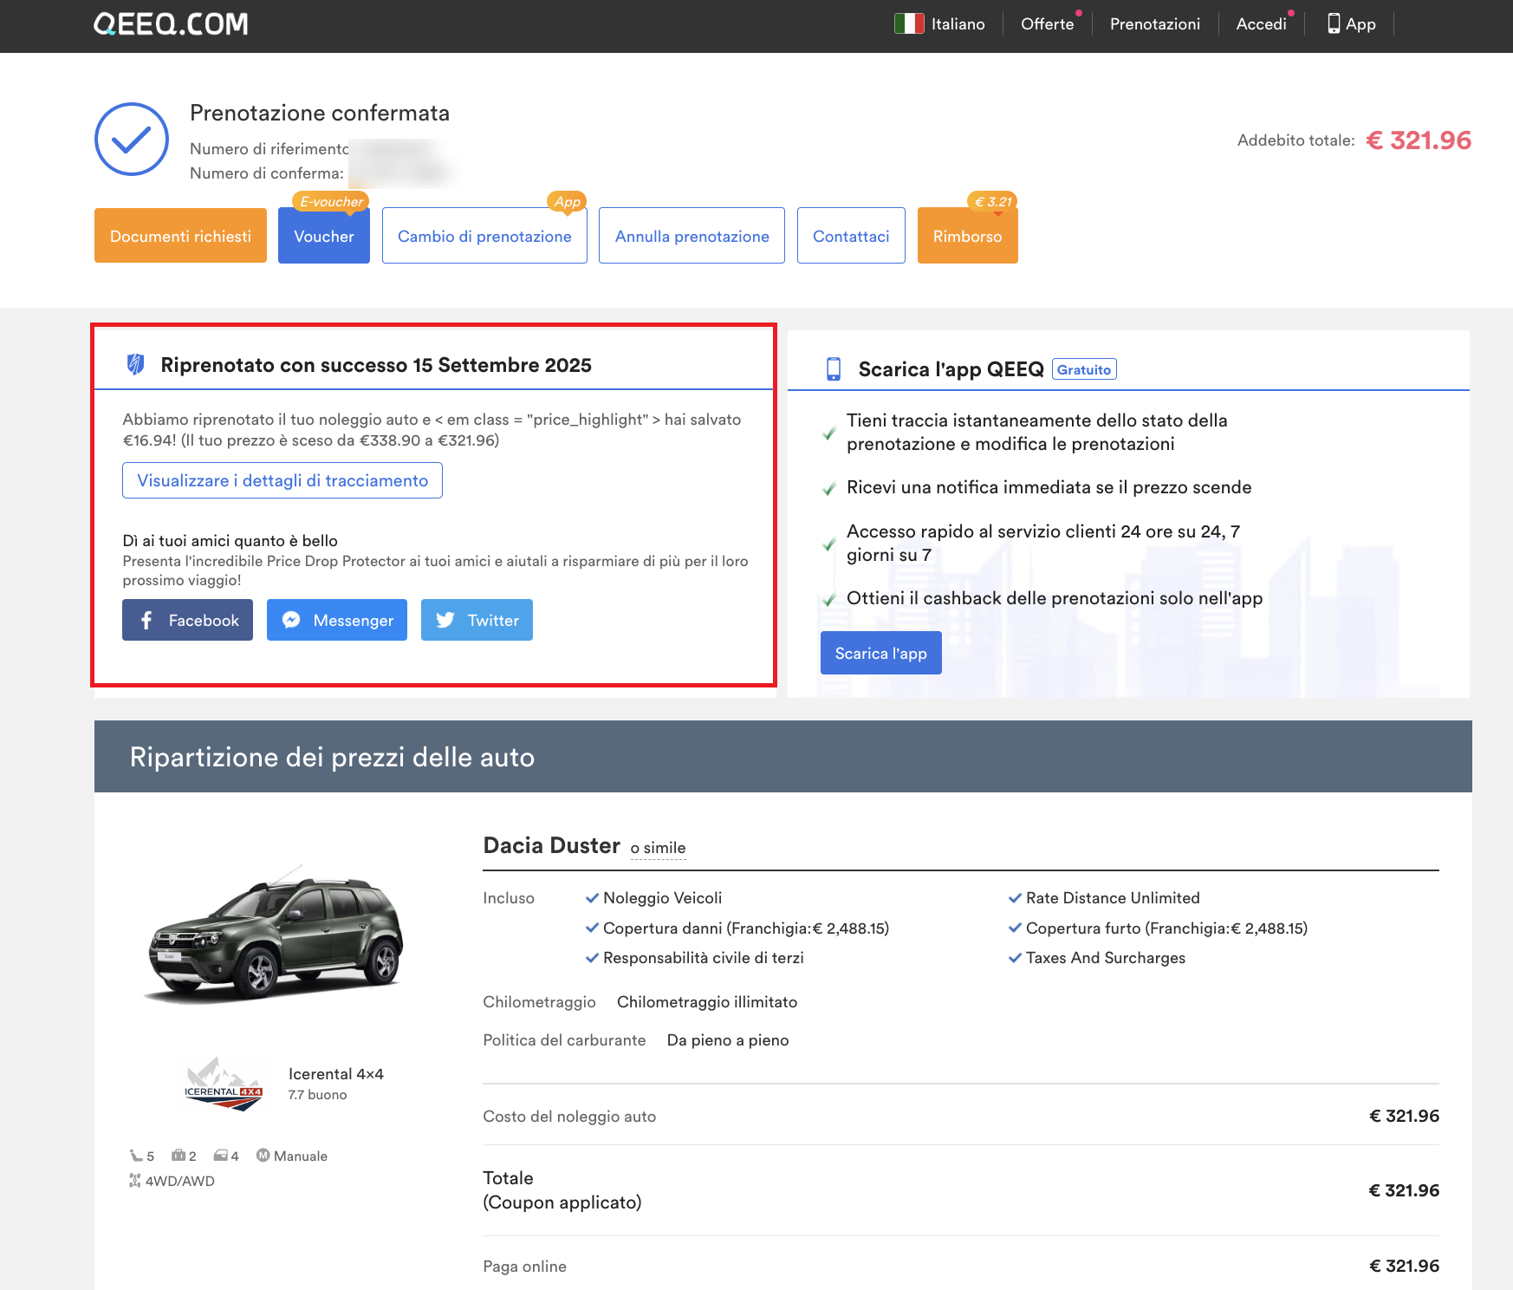Image resolution: width=1513 pixels, height=1290 pixels.
Task: Click 'Costo del noleggio auto' row label
Action: [x=569, y=1117]
